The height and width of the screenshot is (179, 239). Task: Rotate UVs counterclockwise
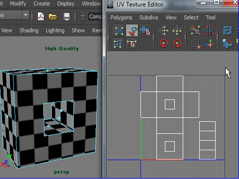(x=164, y=44)
